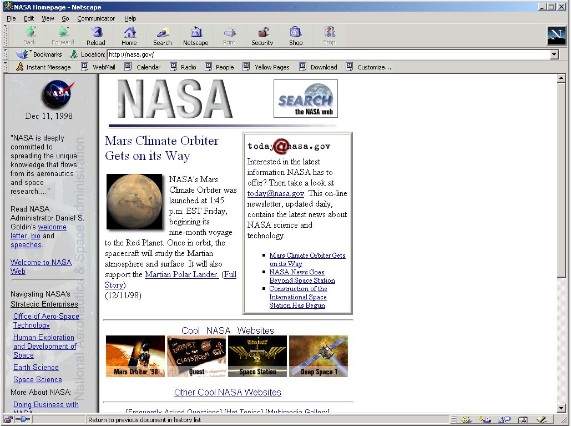
Task: Open the Download personal toolbar link
Action: (x=319, y=67)
